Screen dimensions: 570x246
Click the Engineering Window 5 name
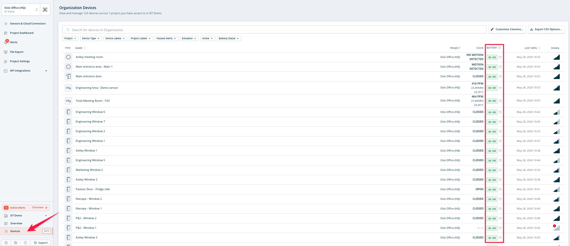point(90,160)
